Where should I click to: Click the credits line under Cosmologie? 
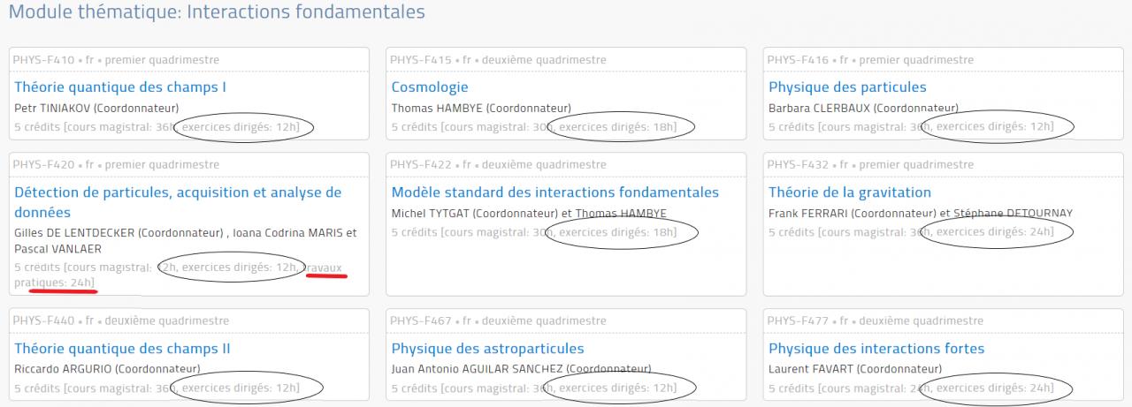pos(533,127)
